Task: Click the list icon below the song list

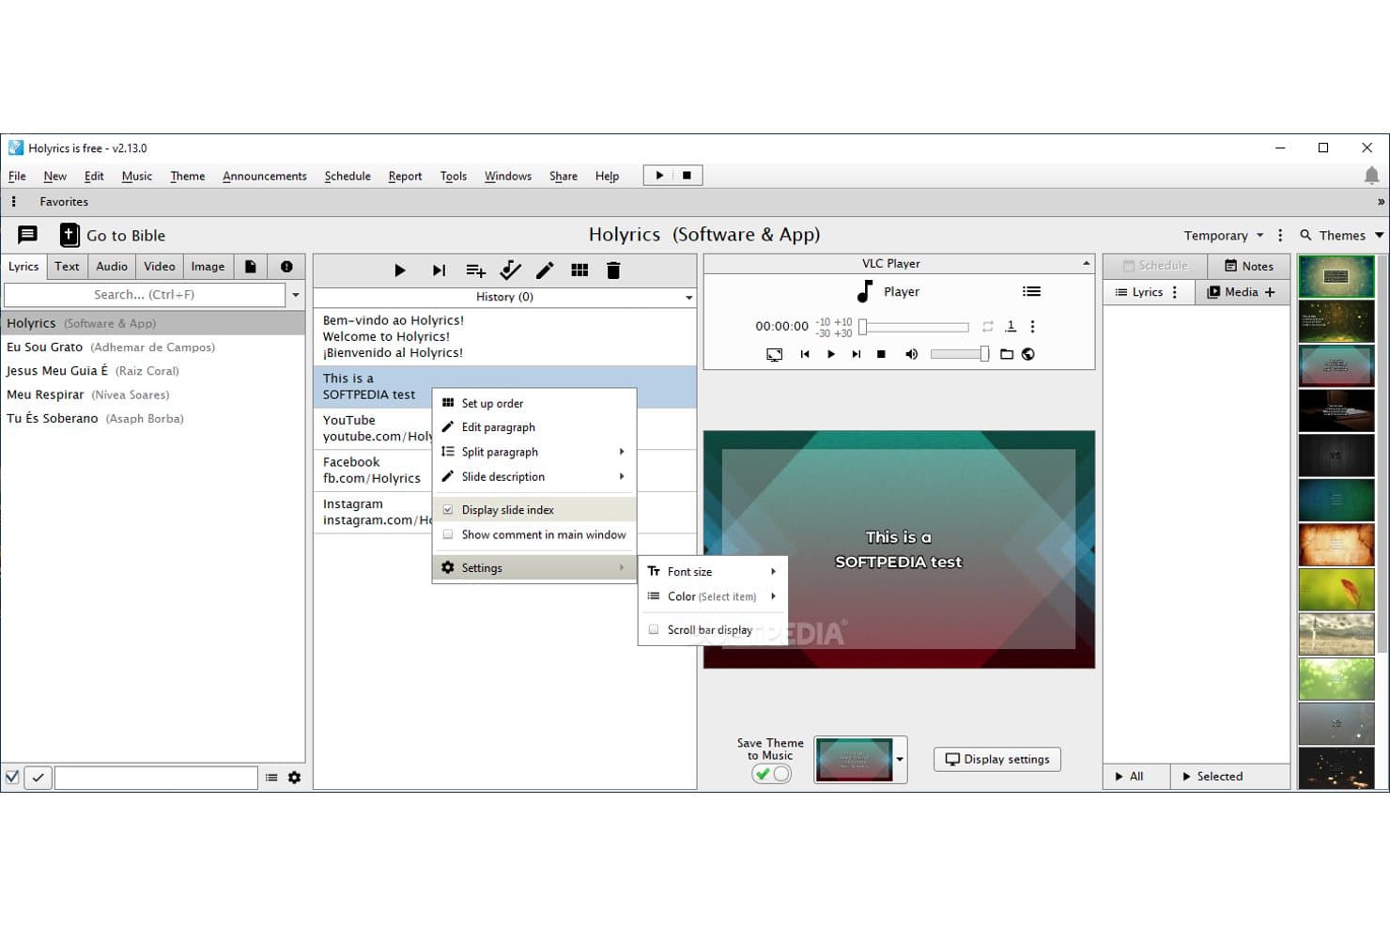Action: click(271, 778)
